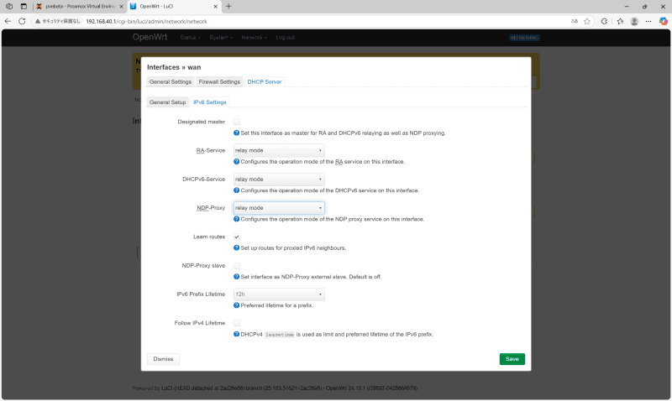Open the favorites list icon
Screen dimensions: 672x401
620,21
